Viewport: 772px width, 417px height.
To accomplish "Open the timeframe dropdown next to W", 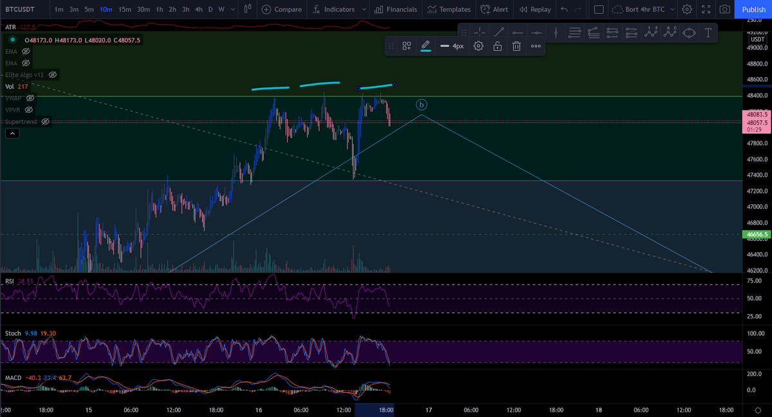I will [232, 9].
